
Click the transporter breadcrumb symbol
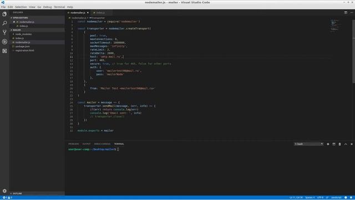pos(98,18)
